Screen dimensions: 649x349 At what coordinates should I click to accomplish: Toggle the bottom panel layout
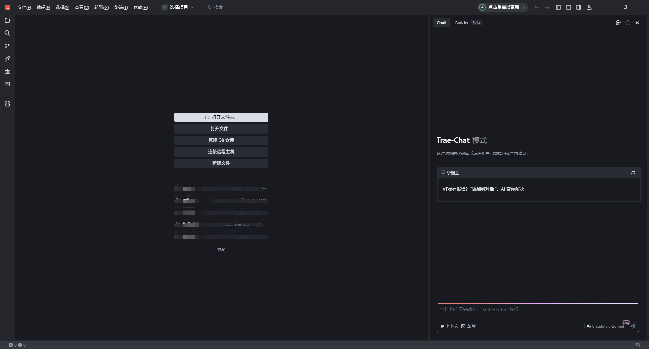tap(569, 7)
